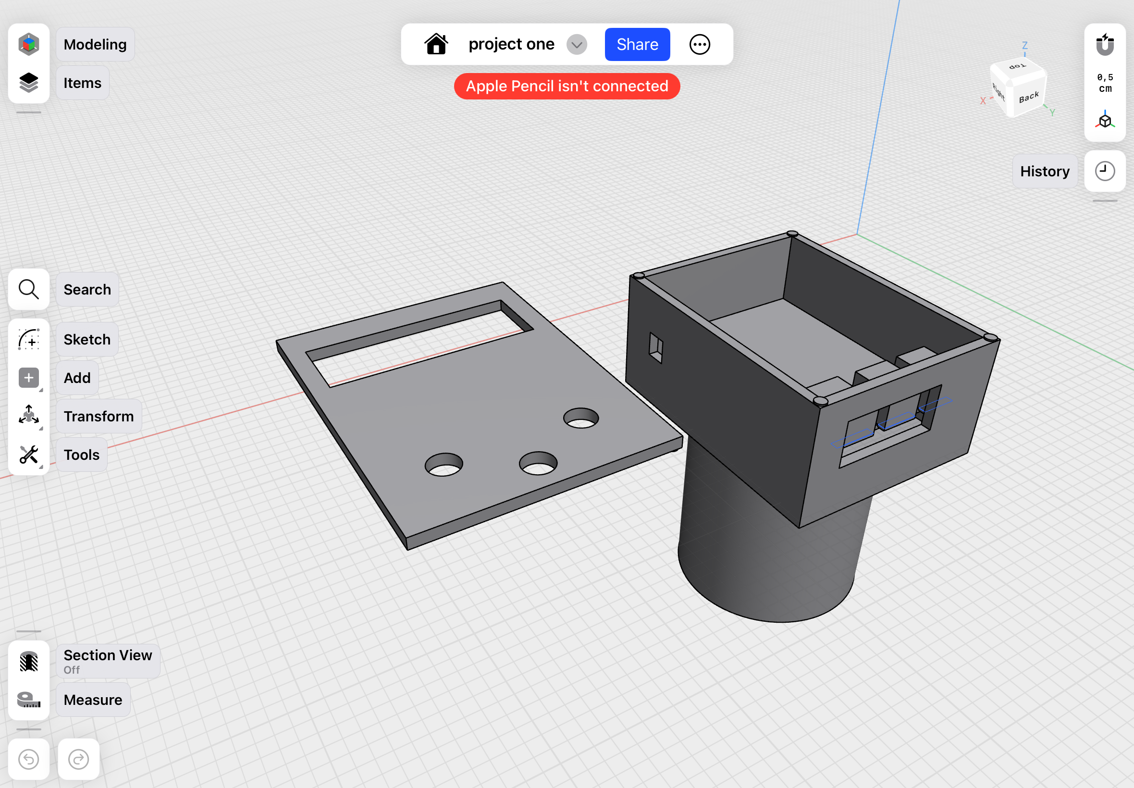This screenshot has height=788, width=1134.
Task: Toggle the snapping magnet icon
Action: [x=1105, y=44]
